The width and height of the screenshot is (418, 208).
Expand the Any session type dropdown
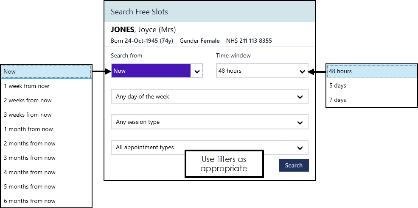coord(209,122)
